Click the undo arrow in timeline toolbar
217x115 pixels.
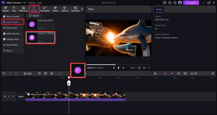(x=4, y=73)
